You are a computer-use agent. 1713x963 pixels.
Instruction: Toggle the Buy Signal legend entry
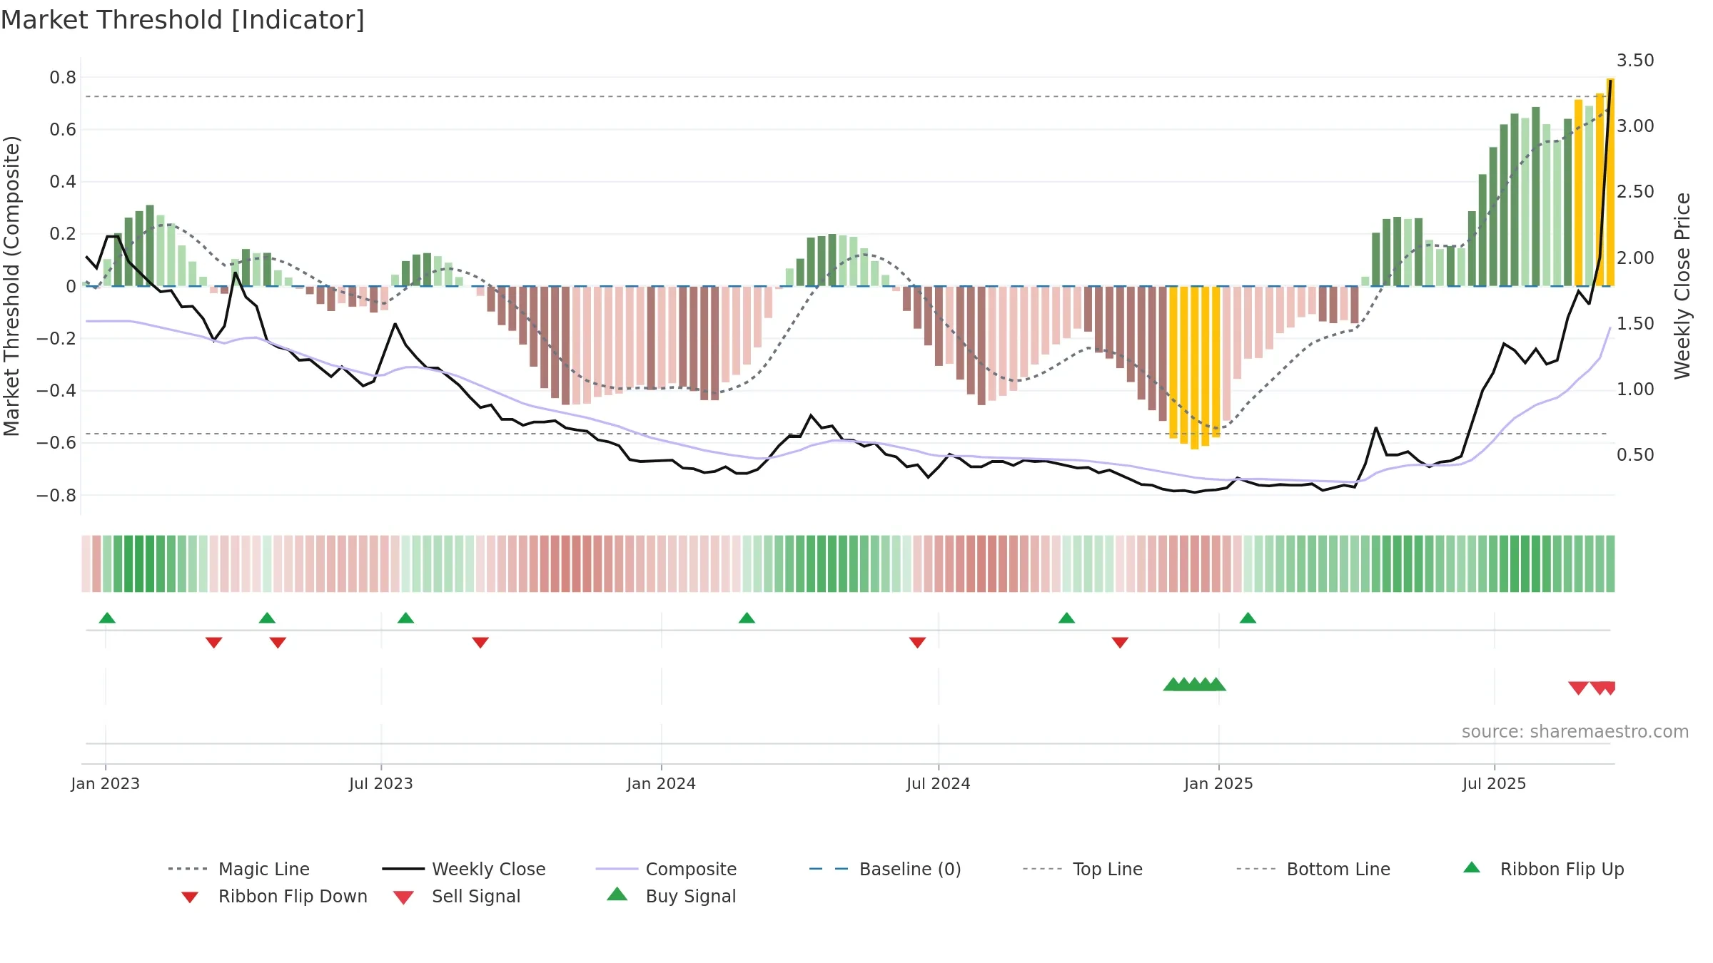tap(671, 896)
